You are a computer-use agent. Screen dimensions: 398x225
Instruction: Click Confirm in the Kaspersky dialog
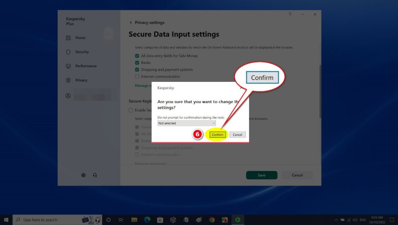[x=218, y=135]
